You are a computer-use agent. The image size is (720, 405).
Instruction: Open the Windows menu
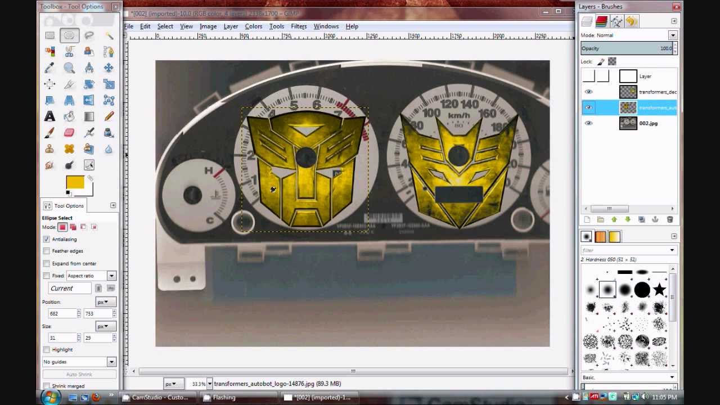(x=326, y=26)
